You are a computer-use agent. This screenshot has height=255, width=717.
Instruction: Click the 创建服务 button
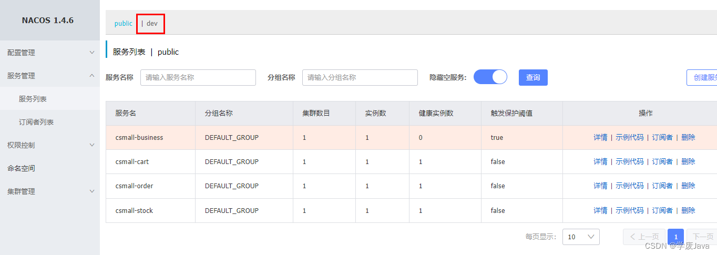(x=702, y=77)
